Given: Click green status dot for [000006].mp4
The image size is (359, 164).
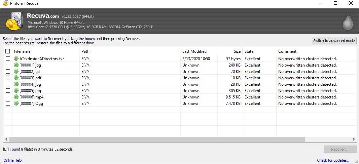Looking at the screenshot, I should [x=16, y=97].
